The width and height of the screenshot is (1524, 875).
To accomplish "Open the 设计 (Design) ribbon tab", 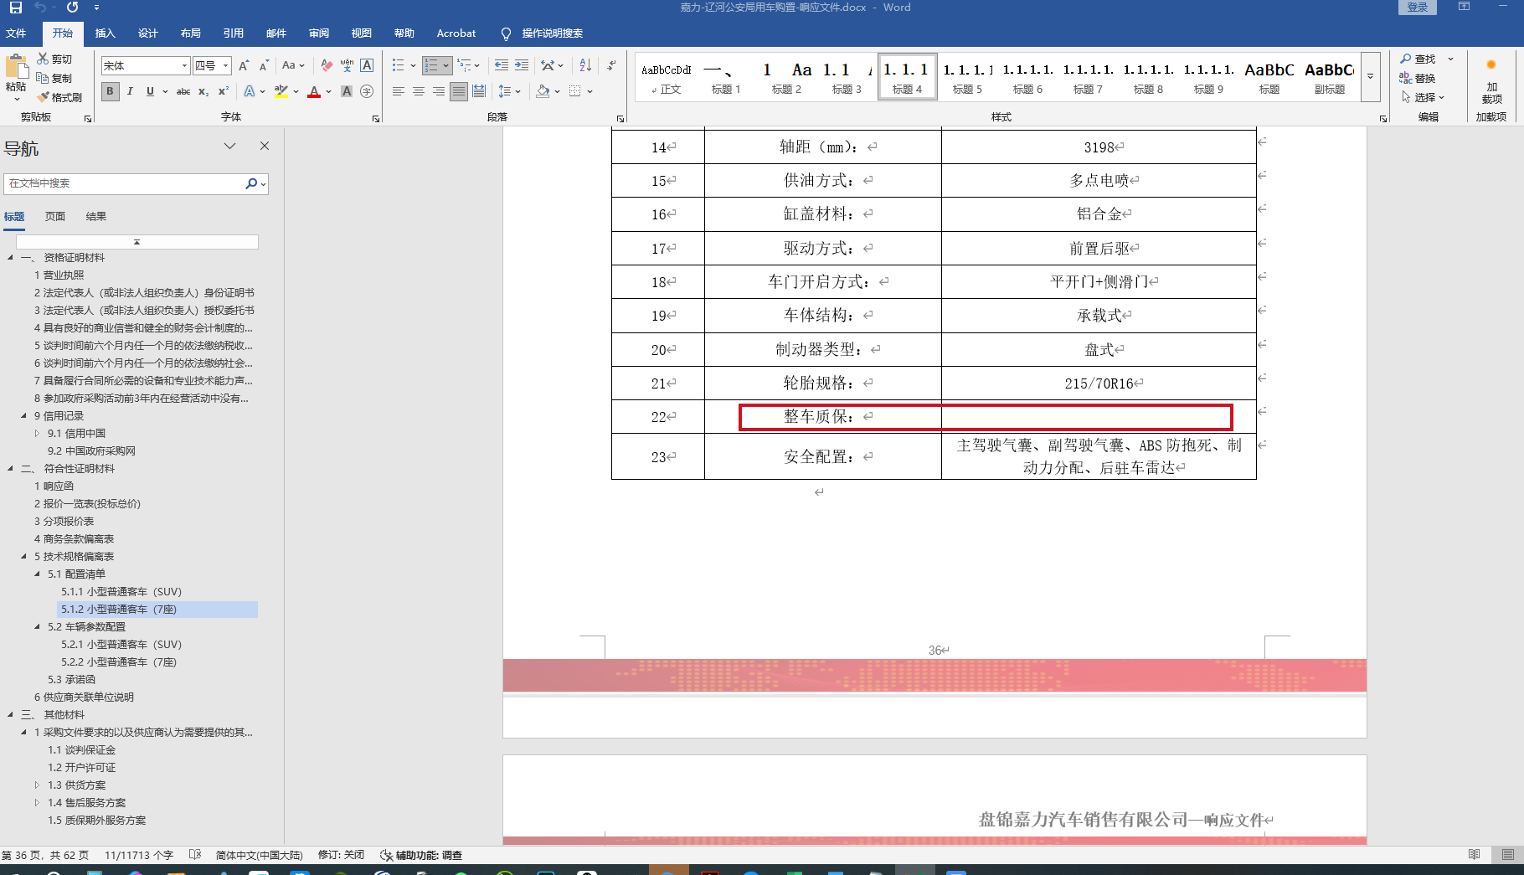I will 148,33.
